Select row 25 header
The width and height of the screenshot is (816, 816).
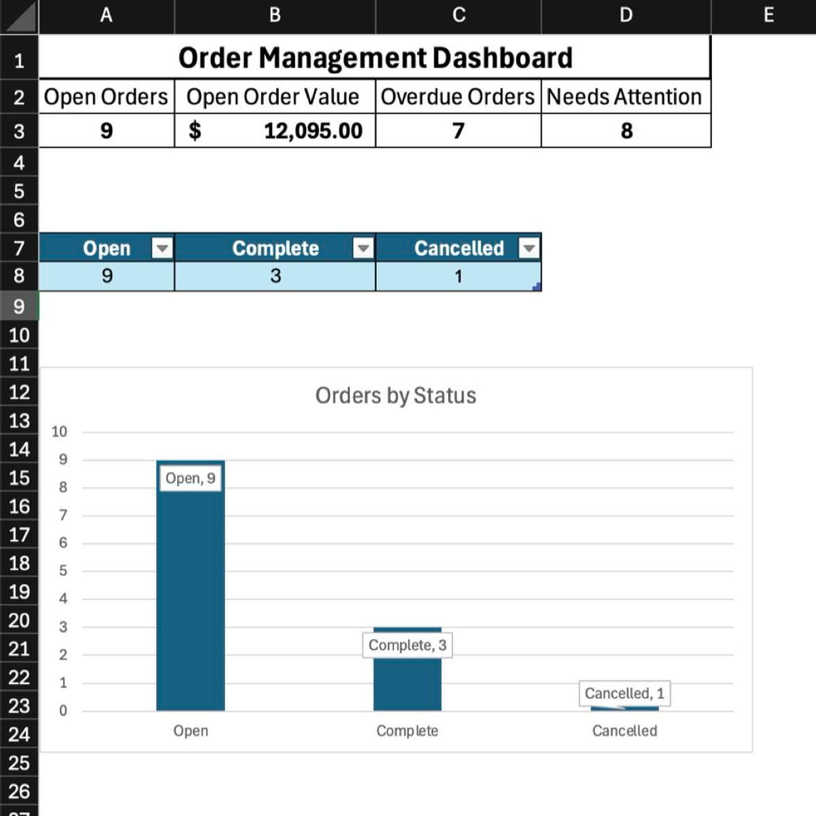point(19,762)
